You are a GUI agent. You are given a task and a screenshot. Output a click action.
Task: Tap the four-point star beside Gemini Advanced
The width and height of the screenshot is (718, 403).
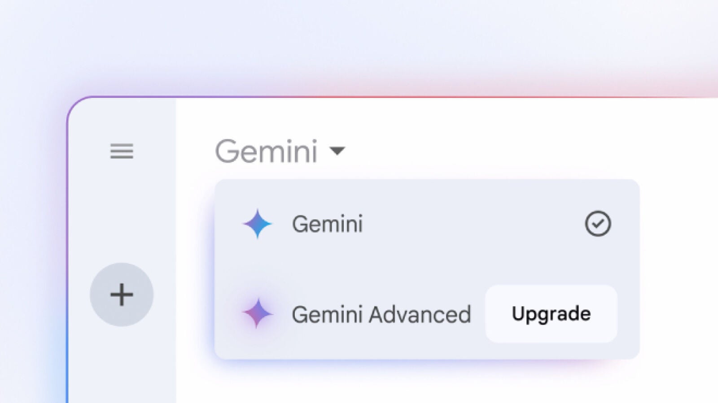[x=258, y=313]
